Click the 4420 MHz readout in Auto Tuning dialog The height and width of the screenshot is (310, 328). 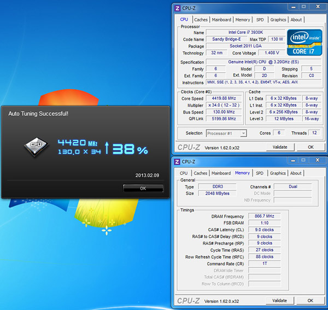pyautogui.click(x=78, y=143)
